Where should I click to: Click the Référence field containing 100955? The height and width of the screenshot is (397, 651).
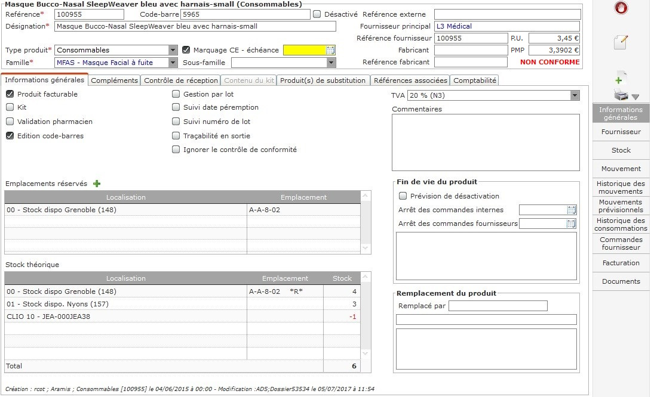pyautogui.click(x=89, y=14)
